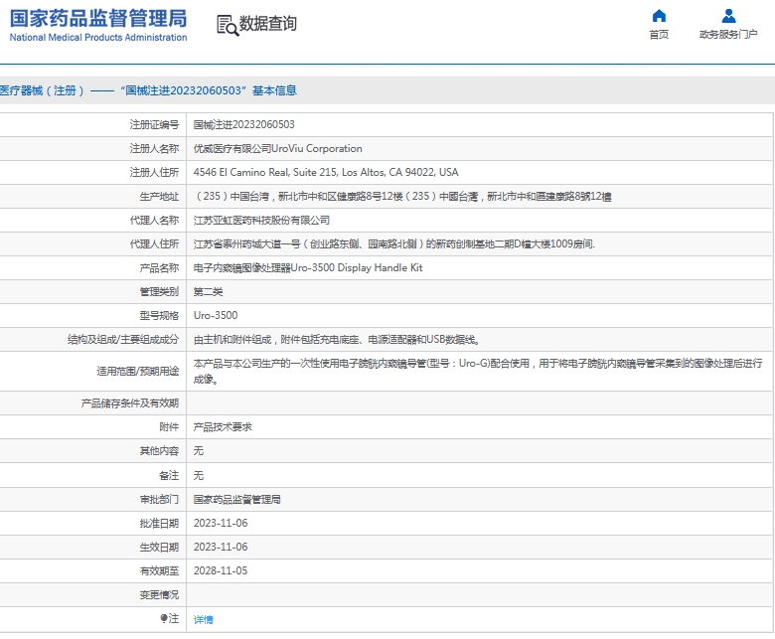Click the 有效期至 label
775x639 pixels.
[159, 570]
